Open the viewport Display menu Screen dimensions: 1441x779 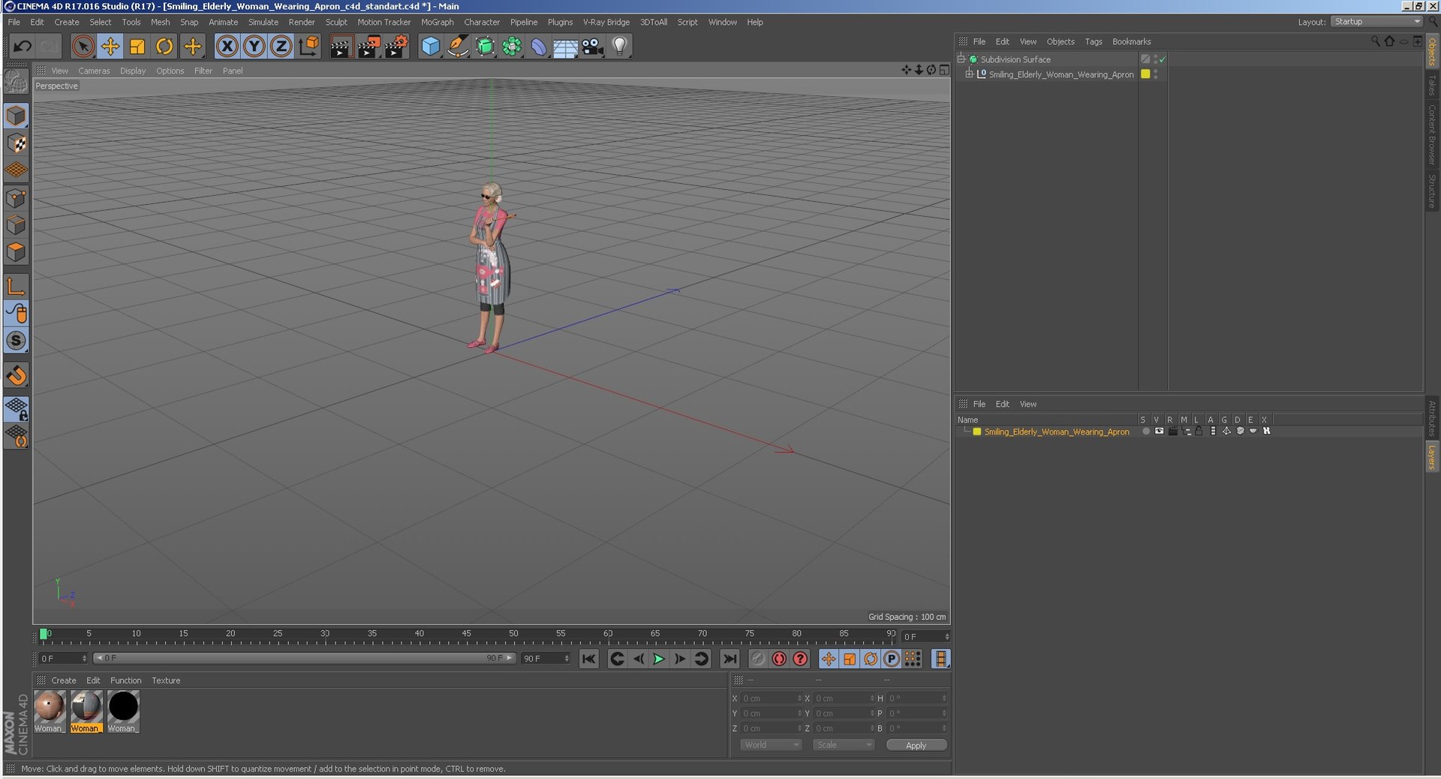pos(133,71)
